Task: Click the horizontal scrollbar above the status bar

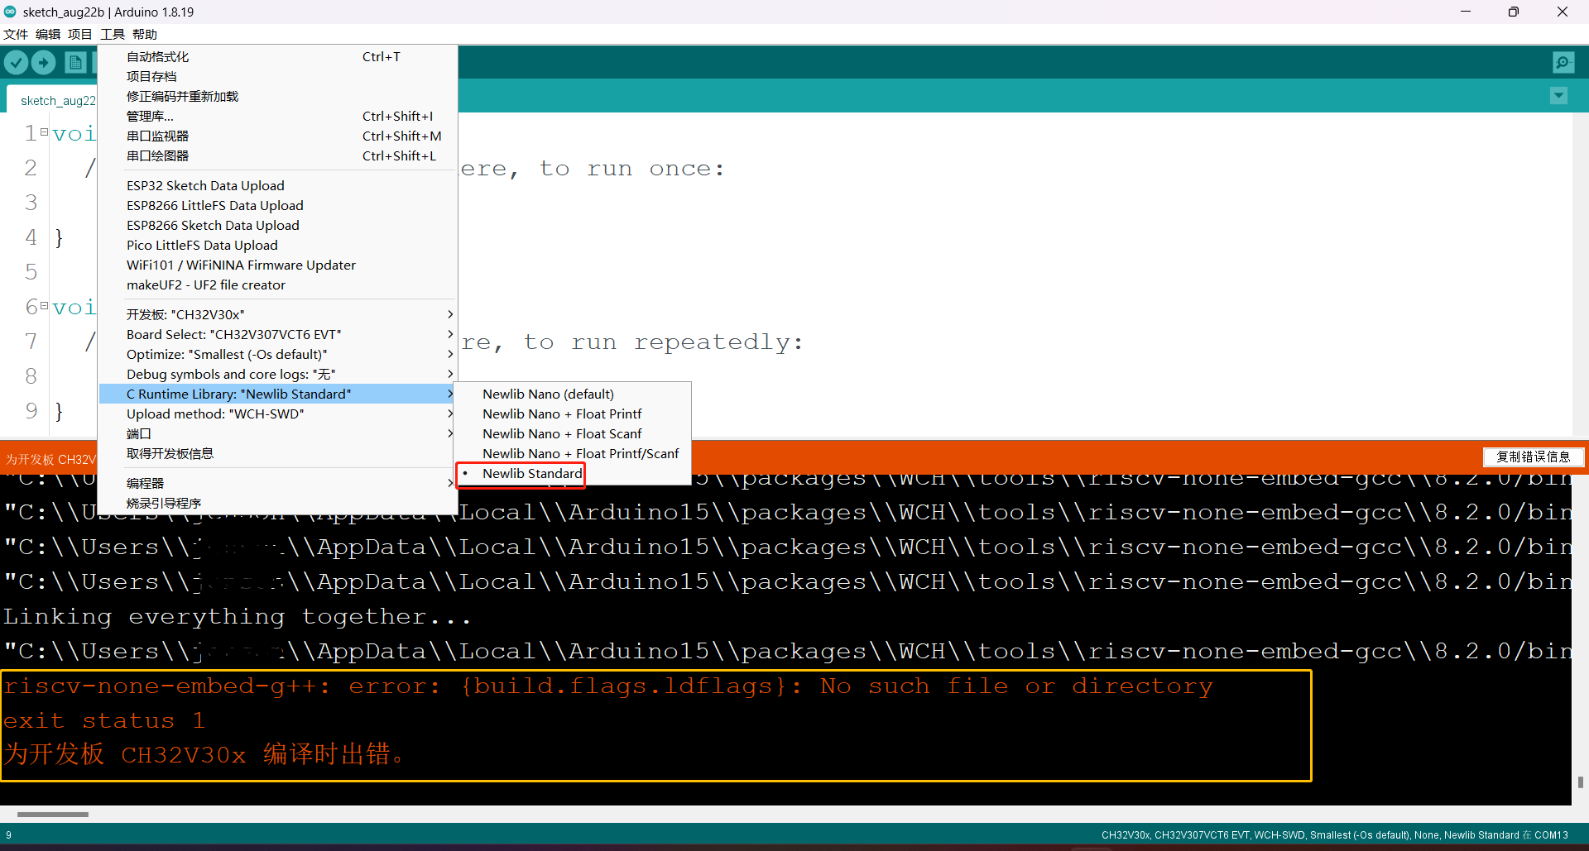Action: point(51,815)
